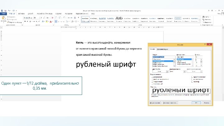Screen dimensions: 224x126
Task: Toggle Italic in the font group
Action: coord(27,21)
